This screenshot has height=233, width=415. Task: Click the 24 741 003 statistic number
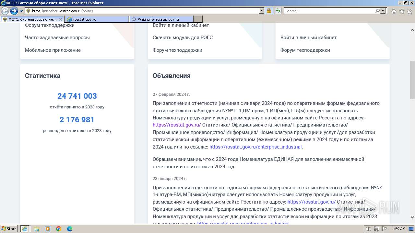pos(77,96)
